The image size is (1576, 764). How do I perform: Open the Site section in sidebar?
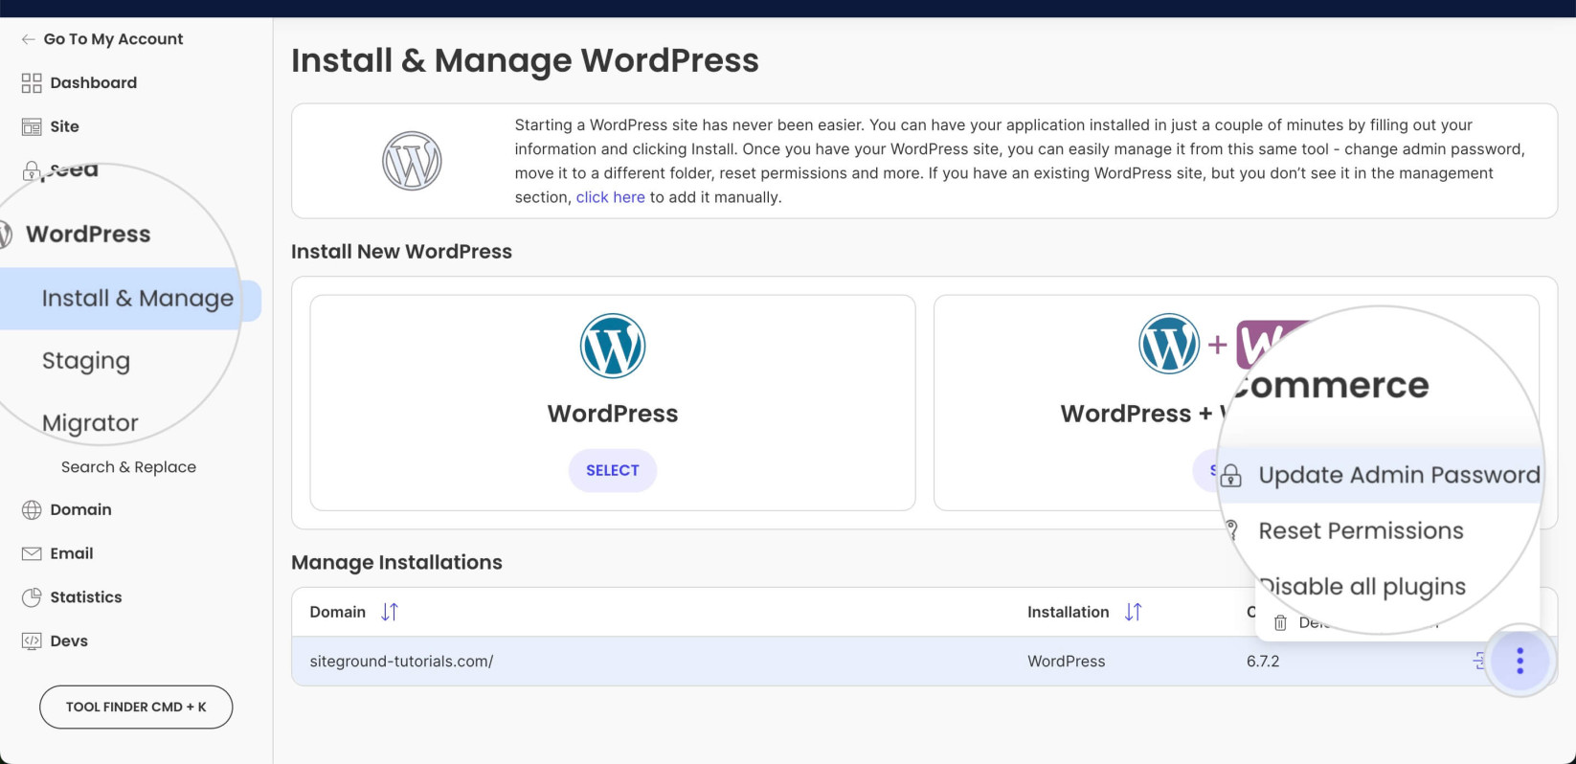coord(64,126)
